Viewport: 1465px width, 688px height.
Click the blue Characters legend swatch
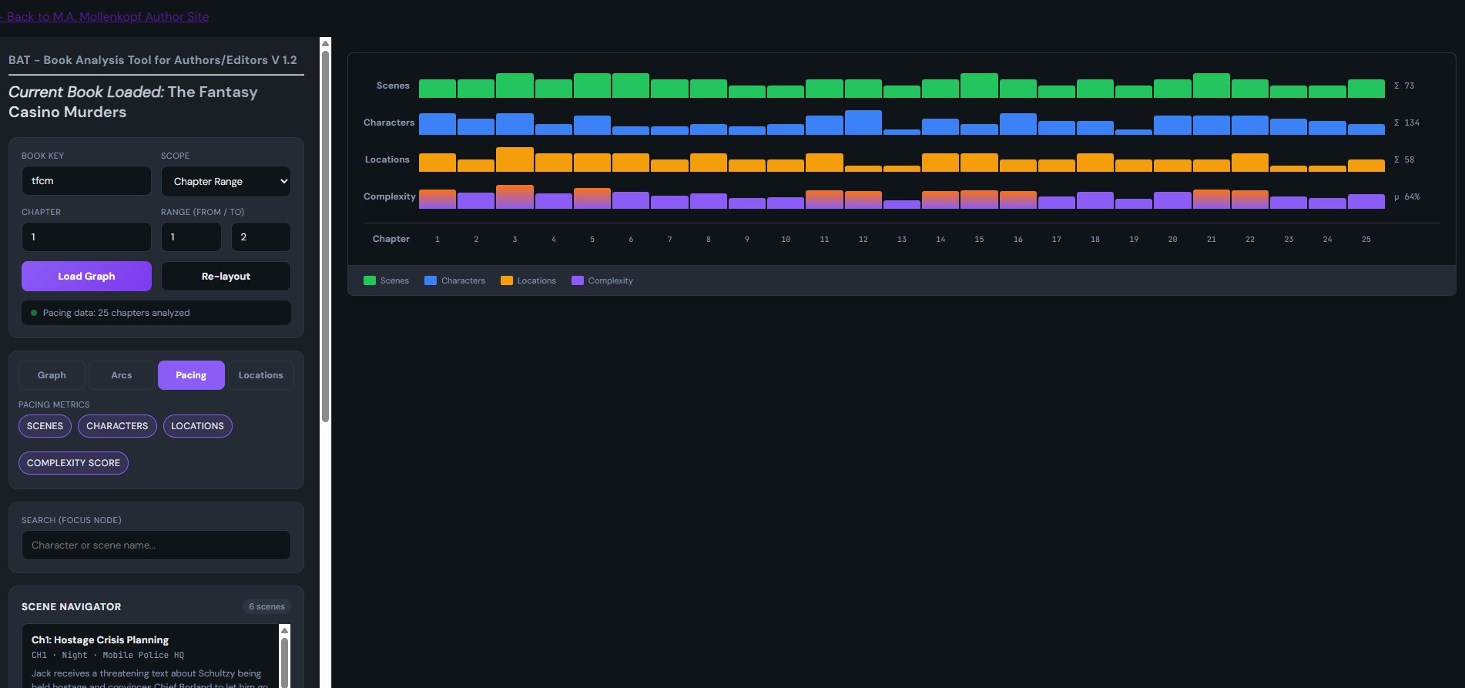tap(431, 280)
